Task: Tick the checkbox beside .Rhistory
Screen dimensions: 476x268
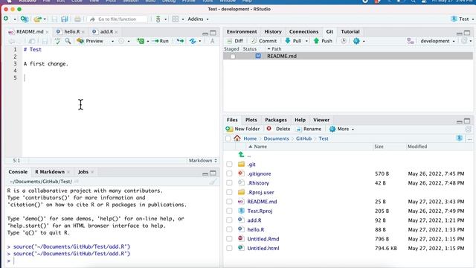Action: tap(229, 183)
